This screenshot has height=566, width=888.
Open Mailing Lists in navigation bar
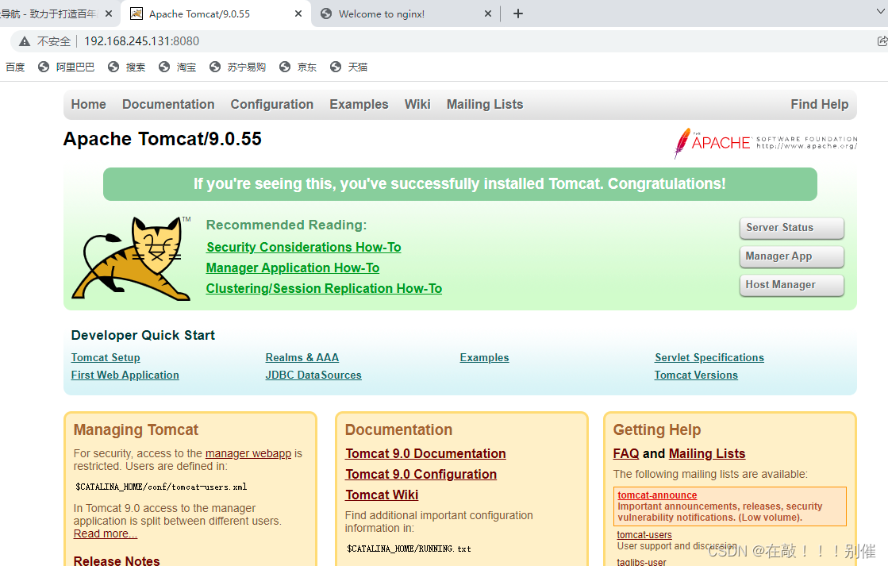pos(485,104)
